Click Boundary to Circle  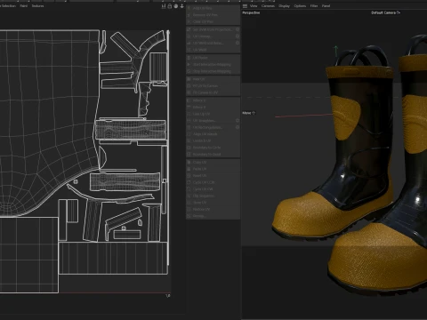click(x=213, y=148)
